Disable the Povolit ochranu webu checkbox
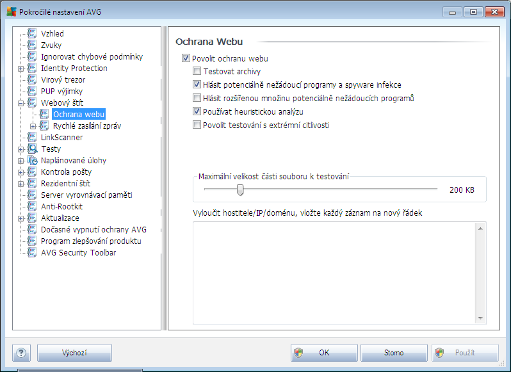Viewport: 511px width, 372px height. point(186,58)
